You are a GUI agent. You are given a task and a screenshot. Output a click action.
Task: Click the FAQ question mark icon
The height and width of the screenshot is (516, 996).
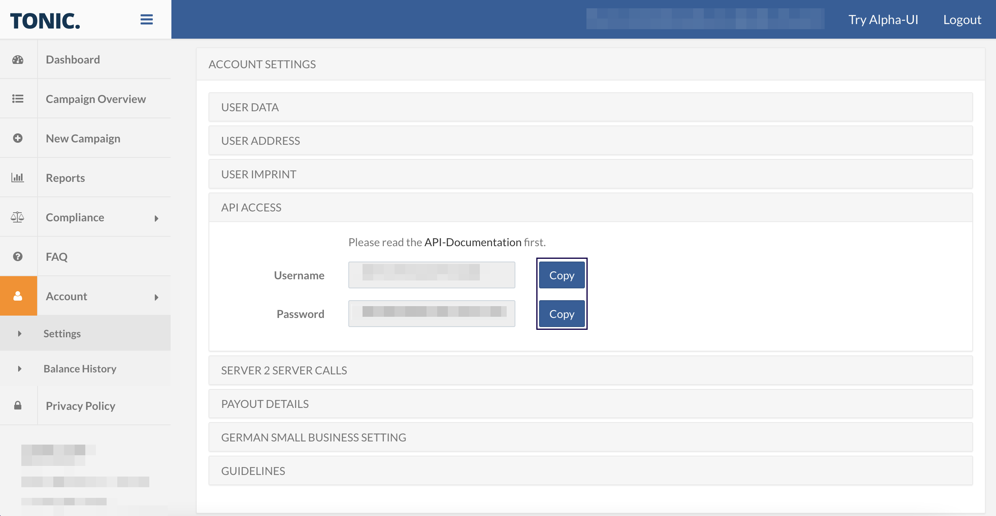pos(18,256)
